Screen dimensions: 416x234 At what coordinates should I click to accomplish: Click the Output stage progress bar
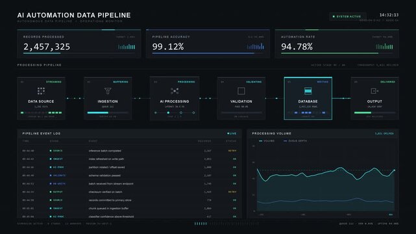[374, 112]
